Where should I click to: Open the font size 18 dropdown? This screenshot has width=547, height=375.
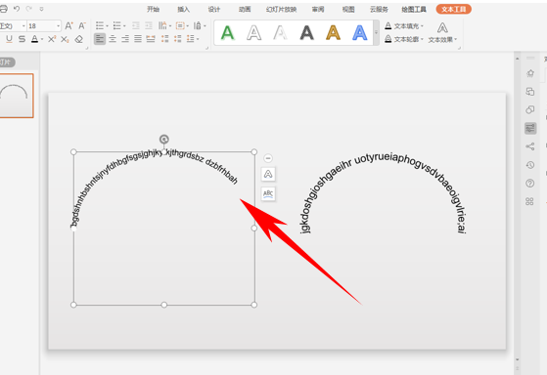58,26
